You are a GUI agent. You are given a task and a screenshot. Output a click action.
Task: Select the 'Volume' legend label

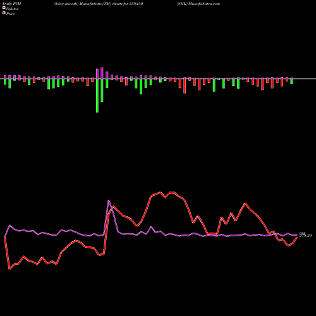(x=12, y=9)
